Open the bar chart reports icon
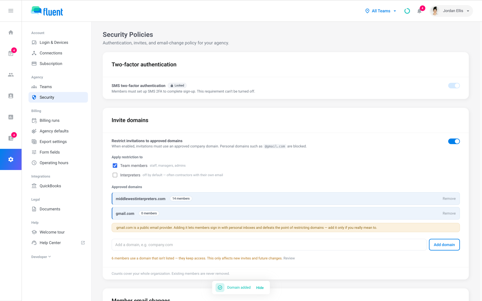This screenshot has height=301, width=482. click(x=11, y=117)
